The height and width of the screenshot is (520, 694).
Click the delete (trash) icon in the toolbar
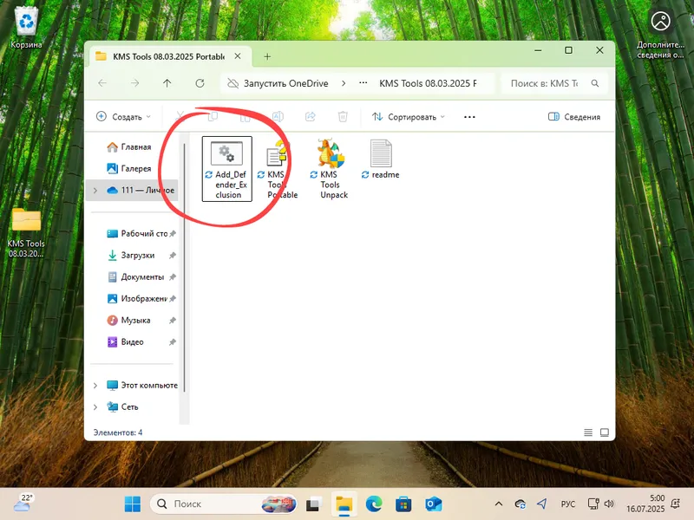pos(343,116)
